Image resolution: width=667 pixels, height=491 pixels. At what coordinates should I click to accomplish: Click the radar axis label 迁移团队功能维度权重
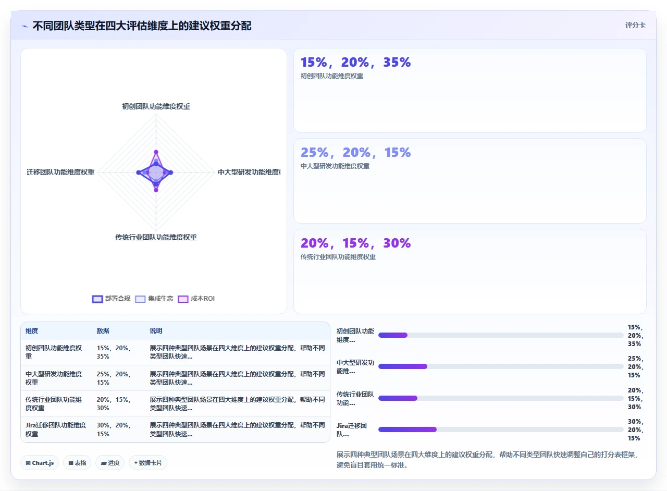point(60,172)
